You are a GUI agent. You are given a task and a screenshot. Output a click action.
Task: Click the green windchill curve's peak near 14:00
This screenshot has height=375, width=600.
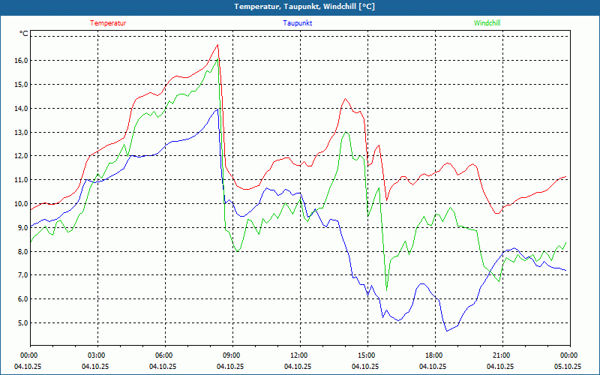click(345, 133)
